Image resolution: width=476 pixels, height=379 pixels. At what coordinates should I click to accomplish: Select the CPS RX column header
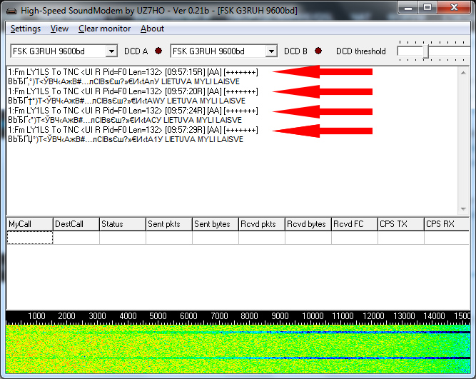pos(447,224)
